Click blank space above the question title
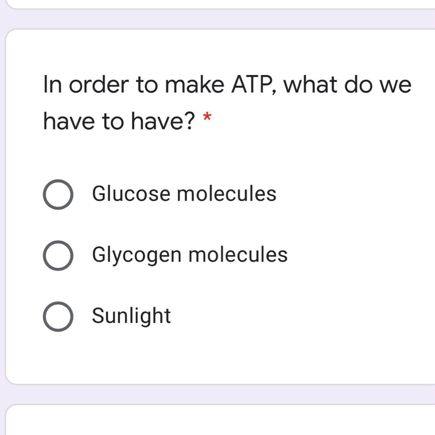This screenshot has height=435, width=435. pyautogui.click(x=218, y=51)
